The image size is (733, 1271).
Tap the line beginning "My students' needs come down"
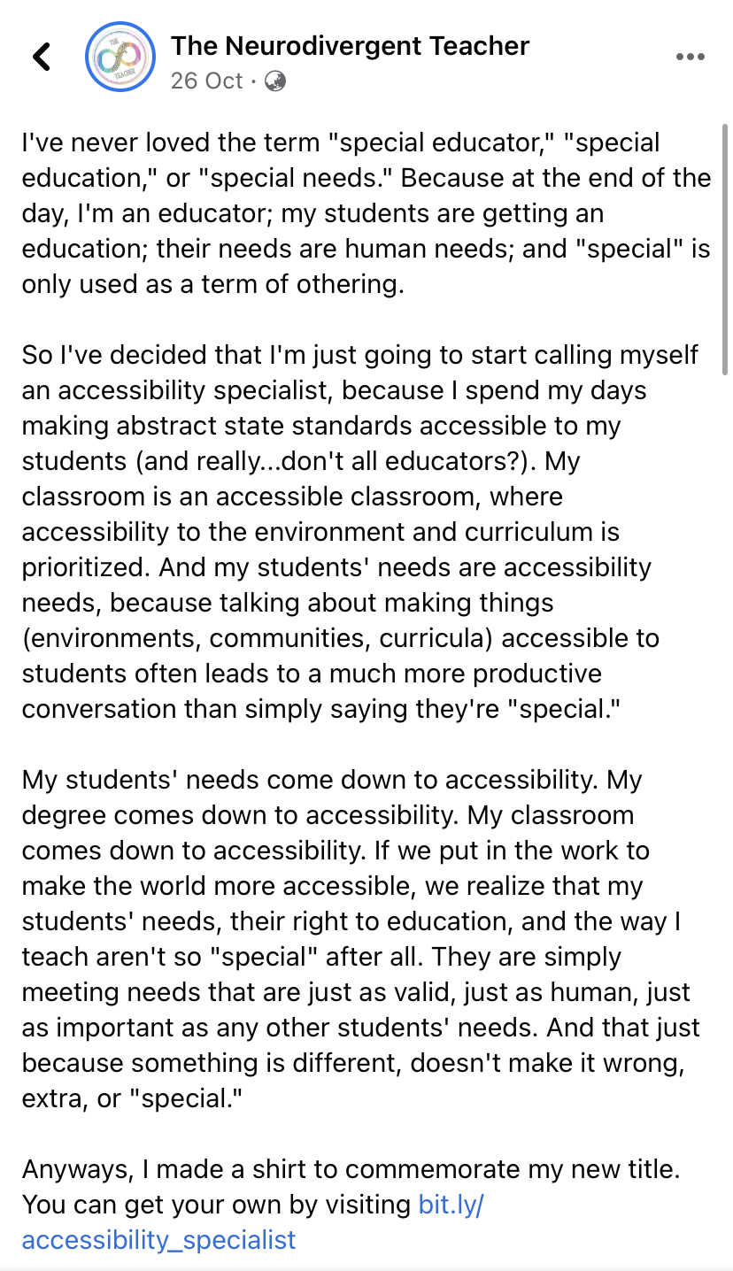(332, 780)
